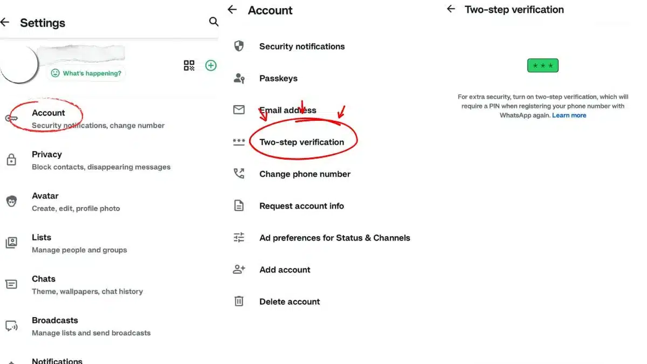
Task: Select Add account option
Action: (285, 270)
